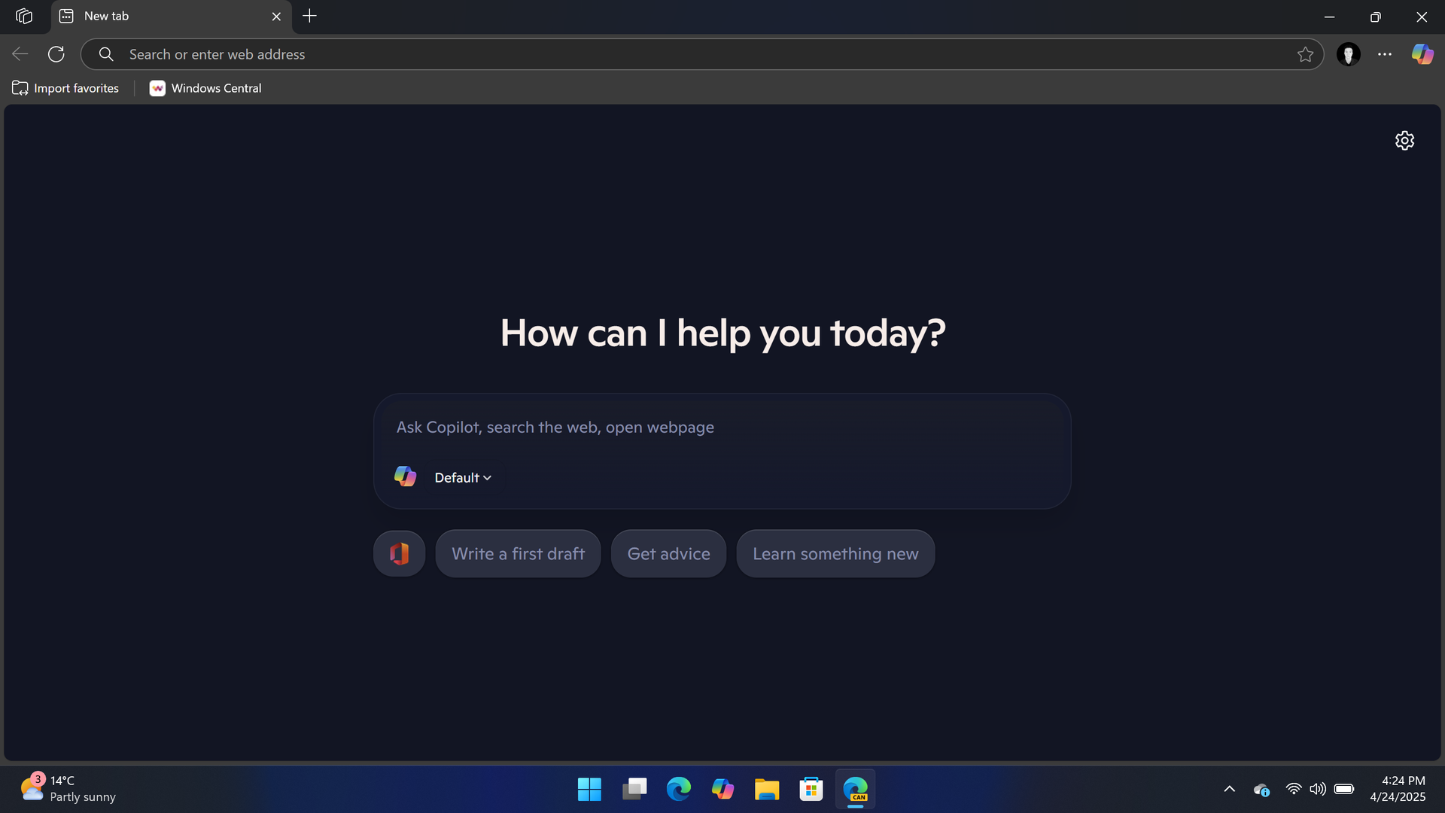This screenshot has height=813, width=1445.
Task: Open Copilot from the browser toolbar
Action: pos(1422,53)
